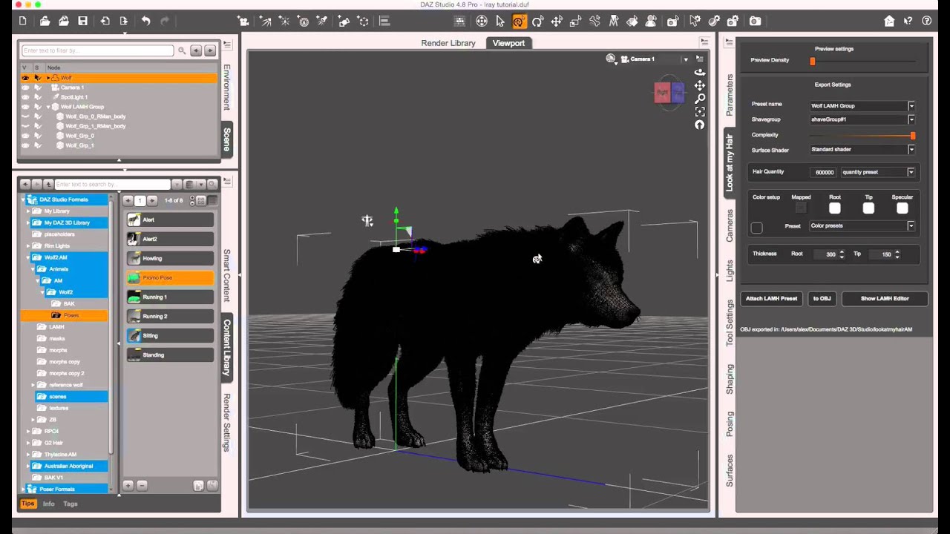Toggle visibility eye for Camera 1
Image resolution: width=950 pixels, height=534 pixels.
pos(25,88)
